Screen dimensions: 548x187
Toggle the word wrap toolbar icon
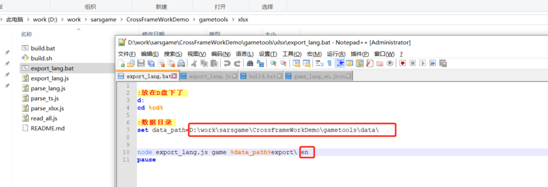[319, 63]
